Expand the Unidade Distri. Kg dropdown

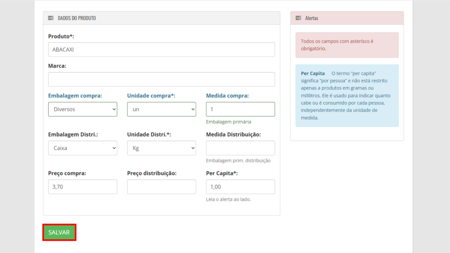(162, 148)
